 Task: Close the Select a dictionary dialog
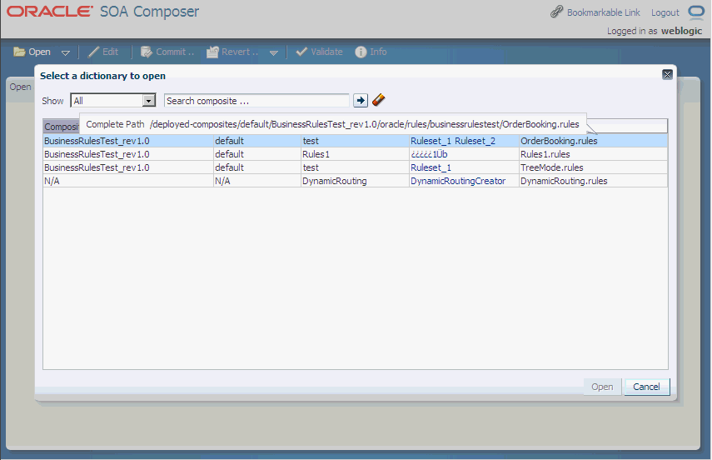(667, 74)
